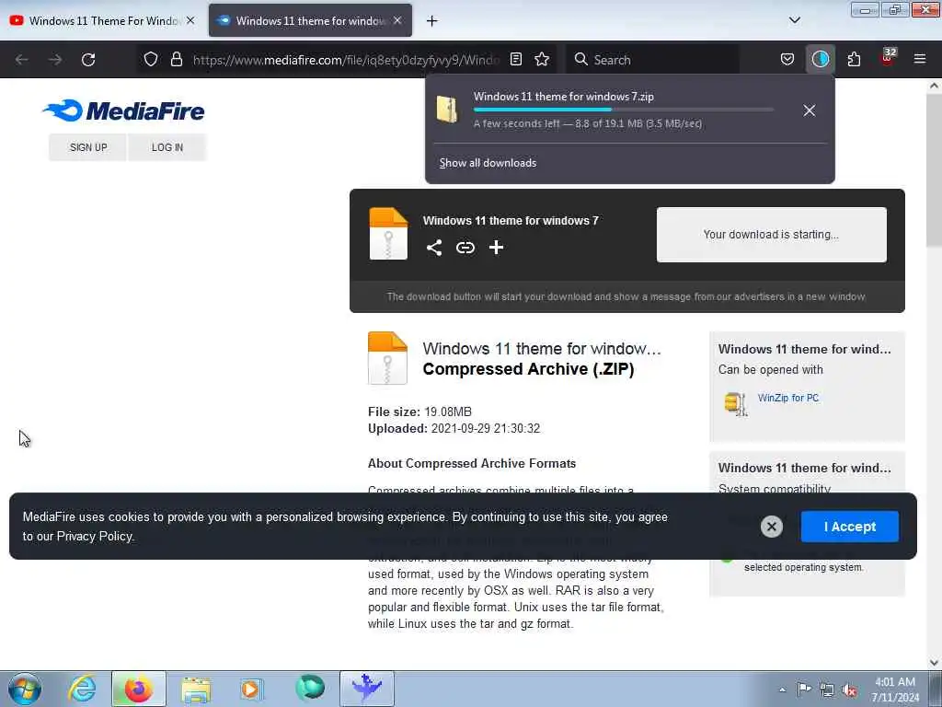
Task: Click the green globe taskbar icon
Action: (310, 689)
